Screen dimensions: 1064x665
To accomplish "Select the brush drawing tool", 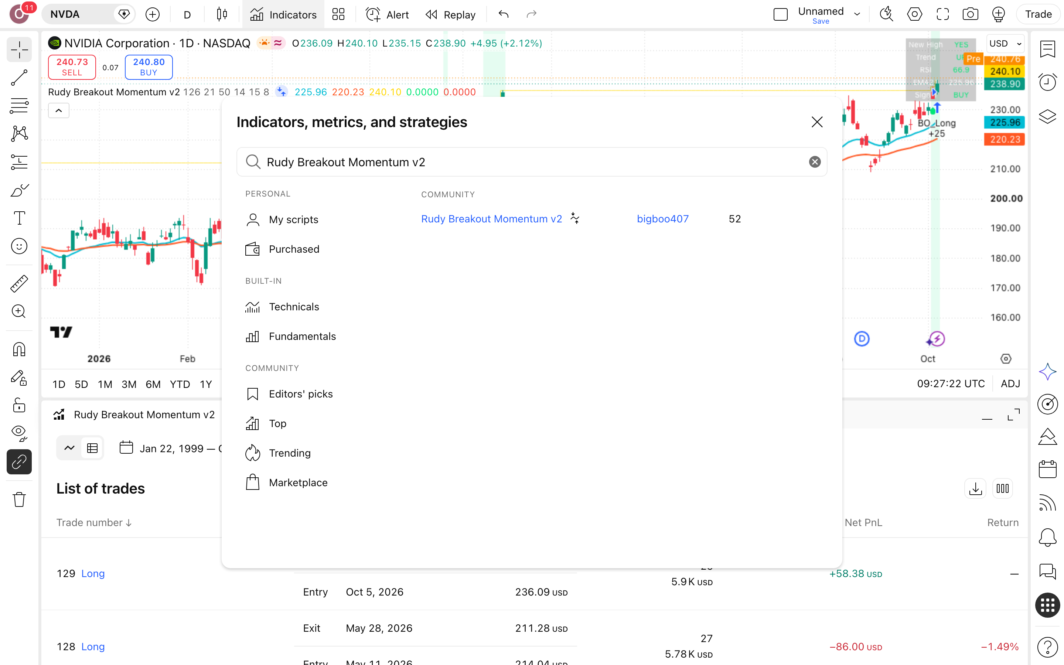I will click(19, 190).
